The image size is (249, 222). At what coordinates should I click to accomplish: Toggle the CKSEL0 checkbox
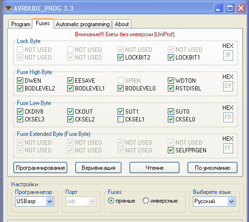[x=171, y=119]
